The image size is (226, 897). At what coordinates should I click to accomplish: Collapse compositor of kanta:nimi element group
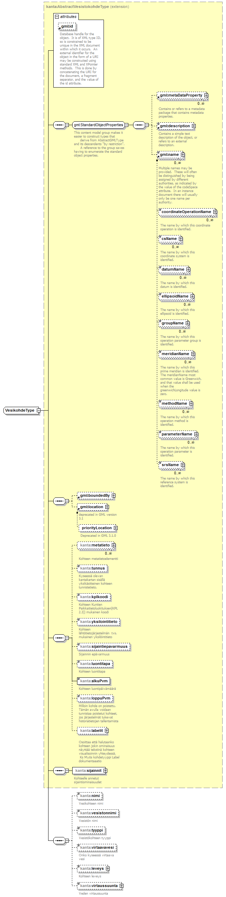click(x=67, y=840)
